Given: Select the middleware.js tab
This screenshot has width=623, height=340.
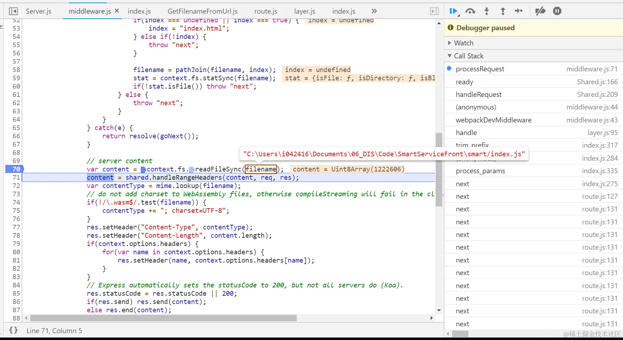Looking at the screenshot, I should point(90,11).
